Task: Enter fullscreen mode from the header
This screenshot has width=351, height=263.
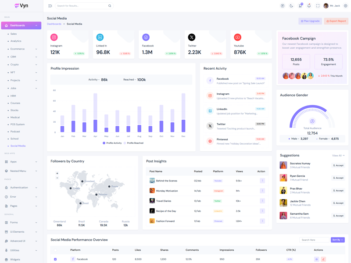Action: (x=318, y=6)
